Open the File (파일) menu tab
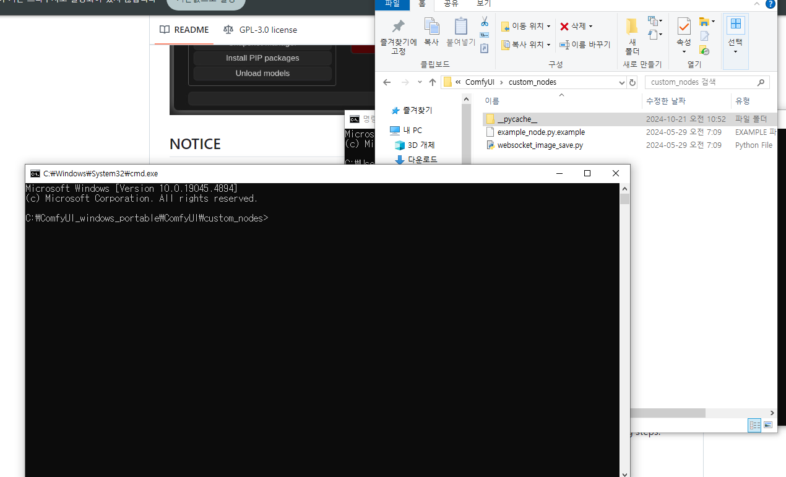The image size is (786, 477). click(x=392, y=4)
